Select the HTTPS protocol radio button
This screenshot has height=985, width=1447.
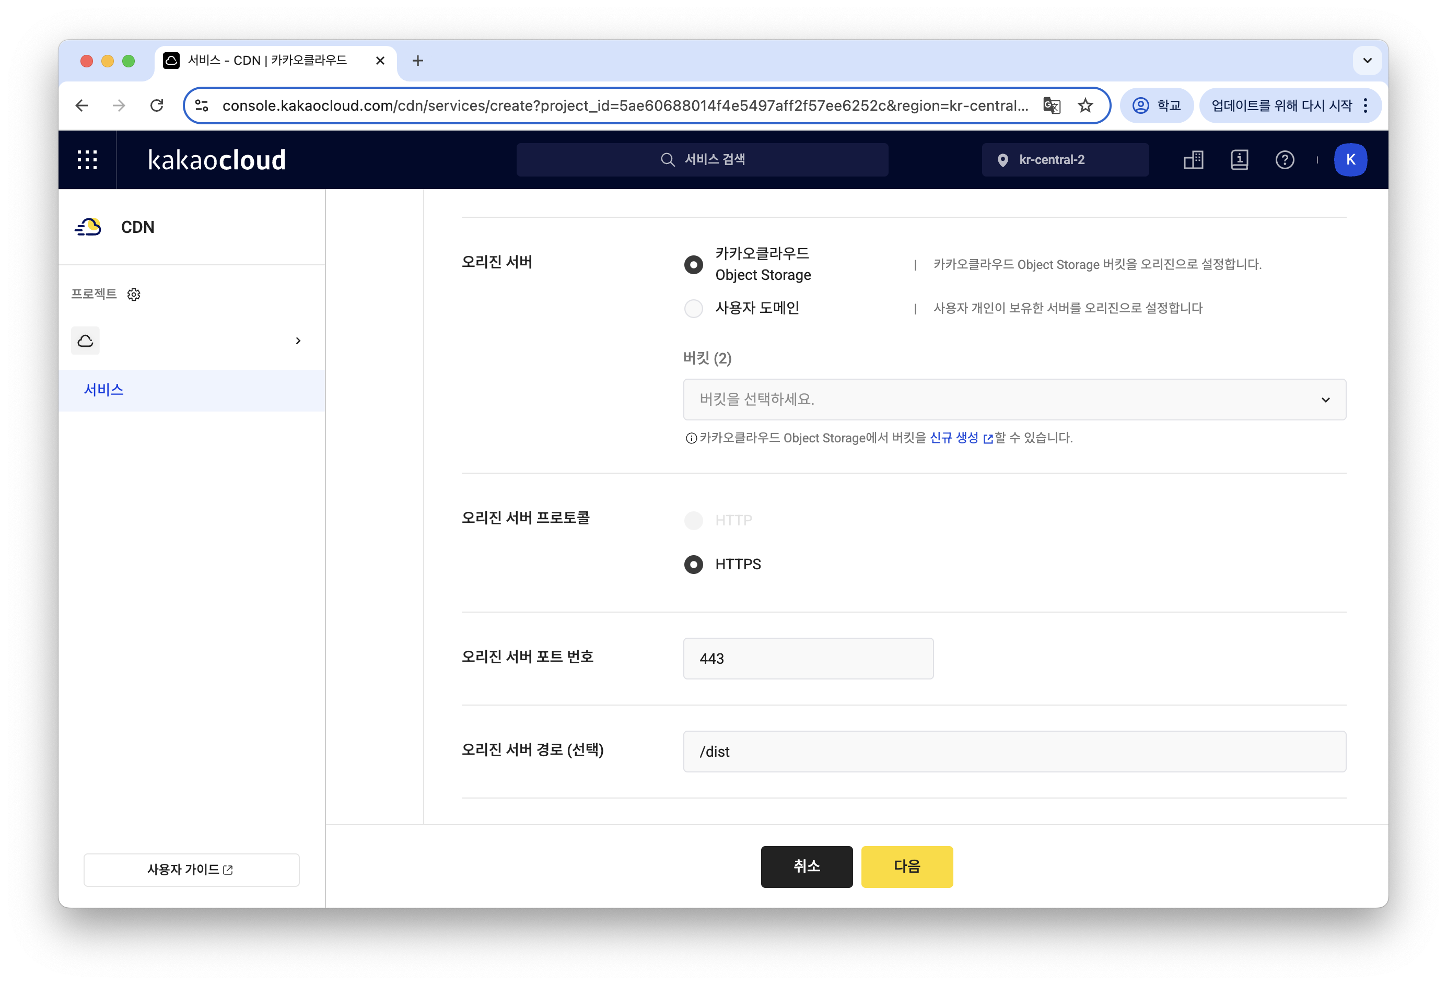coord(694,565)
